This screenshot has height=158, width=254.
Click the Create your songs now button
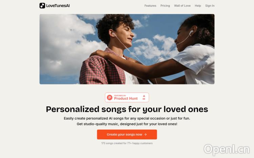pyautogui.click(x=127, y=134)
